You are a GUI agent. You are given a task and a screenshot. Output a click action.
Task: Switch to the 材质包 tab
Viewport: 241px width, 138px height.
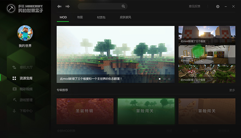point(101,17)
